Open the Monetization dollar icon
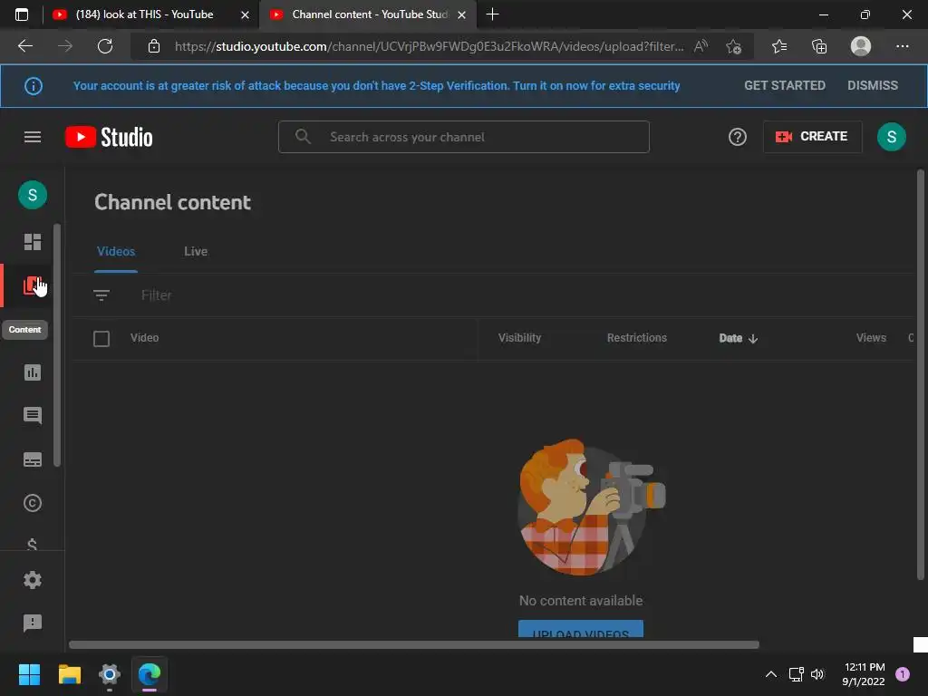Viewport: 928px width, 696px height. [32, 544]
